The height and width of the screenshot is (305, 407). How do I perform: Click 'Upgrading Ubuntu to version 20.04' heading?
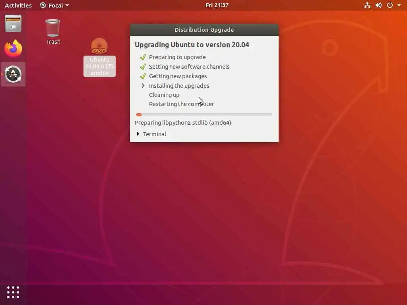tap(192, 45)
